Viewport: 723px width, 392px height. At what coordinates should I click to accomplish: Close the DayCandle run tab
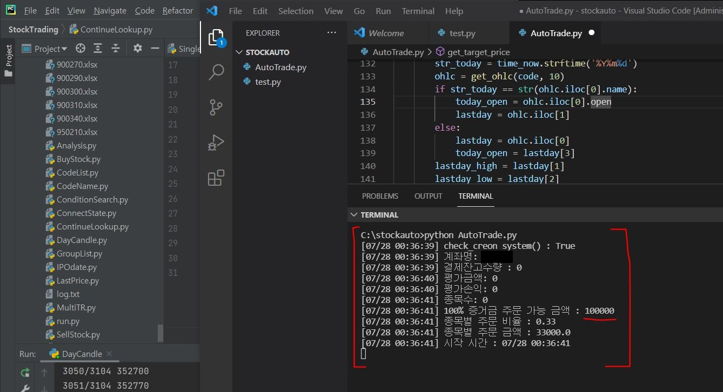109,354
